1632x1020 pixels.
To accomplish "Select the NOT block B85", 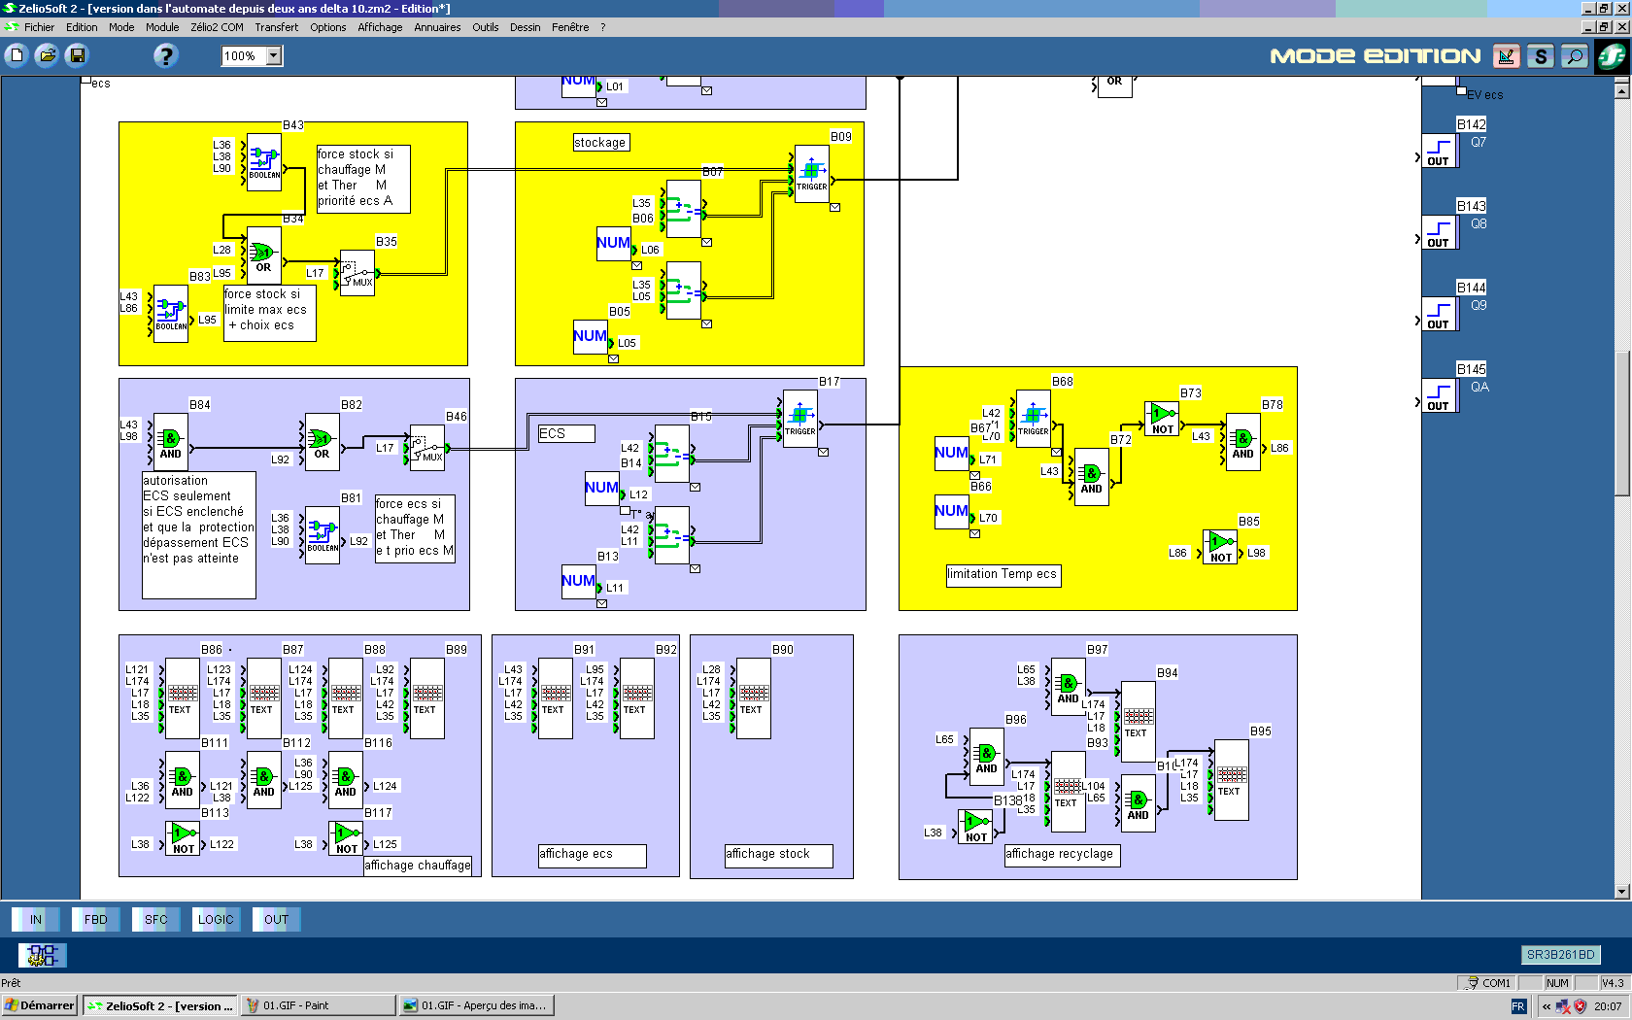I will pyautogui.click(x=1220, y=547).
